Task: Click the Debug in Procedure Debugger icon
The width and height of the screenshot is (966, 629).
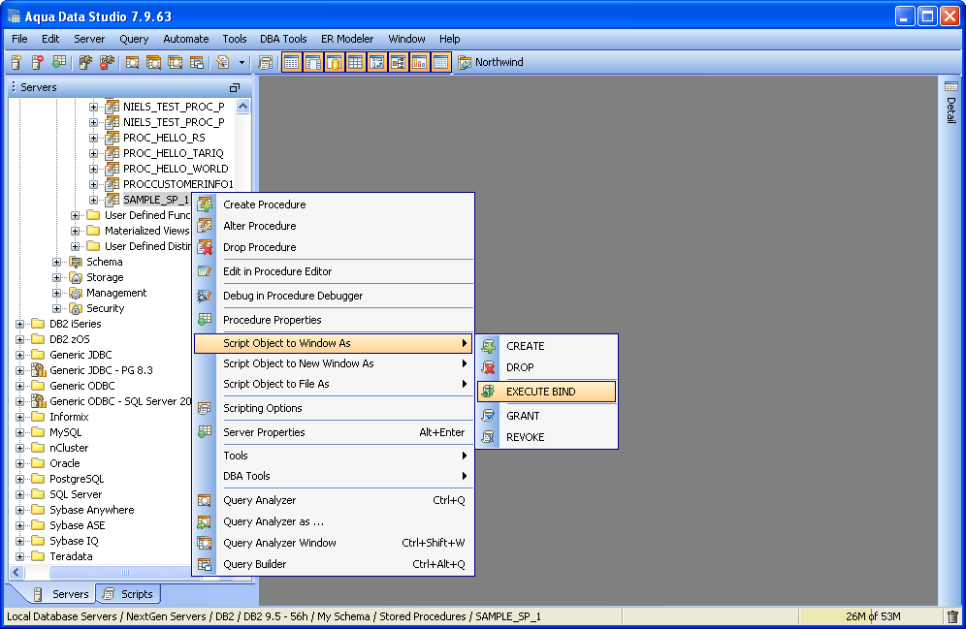Action: 205,296
